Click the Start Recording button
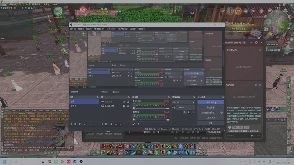The width and height of the screenshot is (294, 165). 210,107
